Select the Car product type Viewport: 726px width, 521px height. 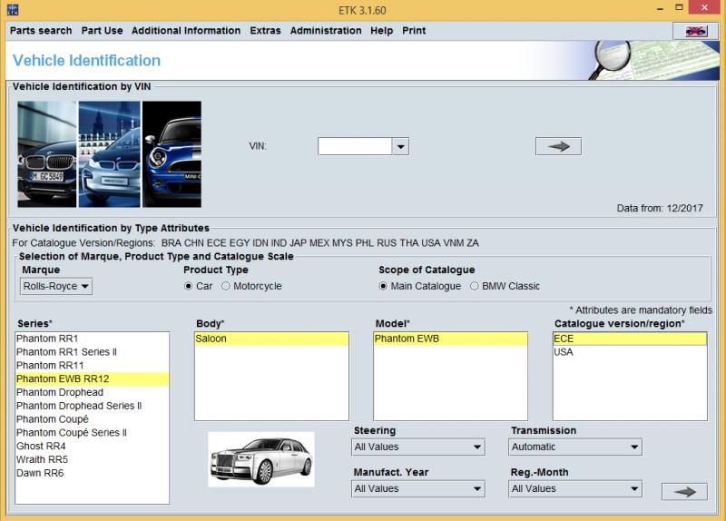[x=189, y=286]
